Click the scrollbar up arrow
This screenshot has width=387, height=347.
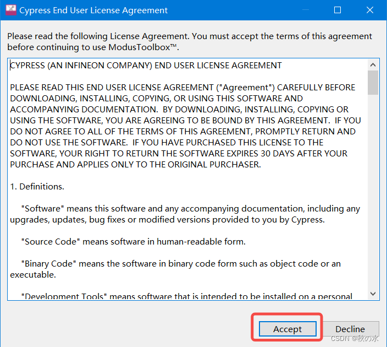373,65
